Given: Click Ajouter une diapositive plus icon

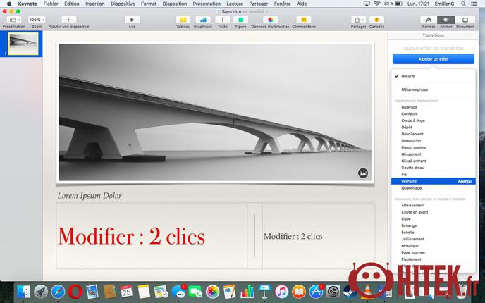Looking at the screenshot, I should click(x=68, y=20).
